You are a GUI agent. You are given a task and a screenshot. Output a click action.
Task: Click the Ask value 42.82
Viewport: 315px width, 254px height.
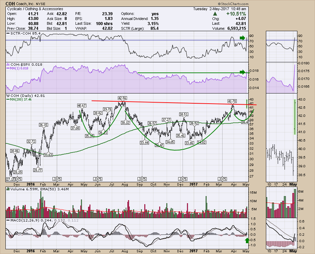point(62,14)
